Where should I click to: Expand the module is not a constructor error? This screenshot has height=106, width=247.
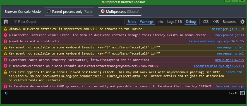[10, 41]
